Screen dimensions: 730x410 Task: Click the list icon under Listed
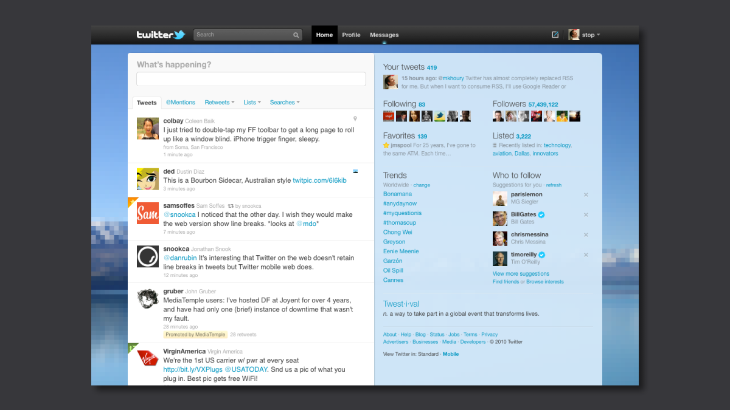click(495, 145)
